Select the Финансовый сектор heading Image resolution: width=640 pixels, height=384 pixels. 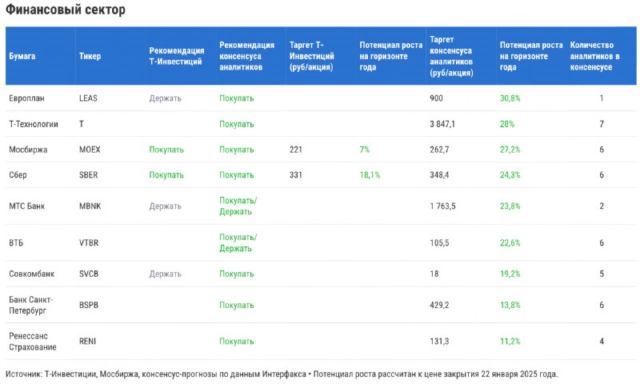pyautogui.click(x=66, y=10)
